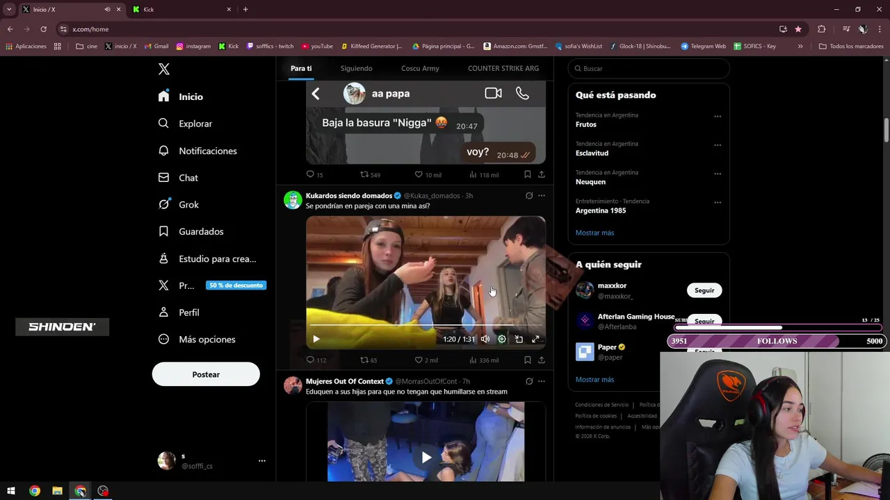The width and height of the screenshot is (890, 500).
Task: Open Telegram Web bookmark
Action: coord(703,47)
